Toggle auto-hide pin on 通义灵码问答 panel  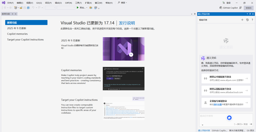250,14
